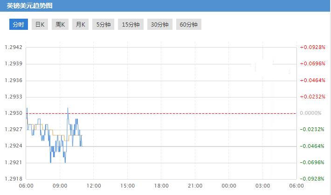Switch to the 日K chart tab

point(40,25)
